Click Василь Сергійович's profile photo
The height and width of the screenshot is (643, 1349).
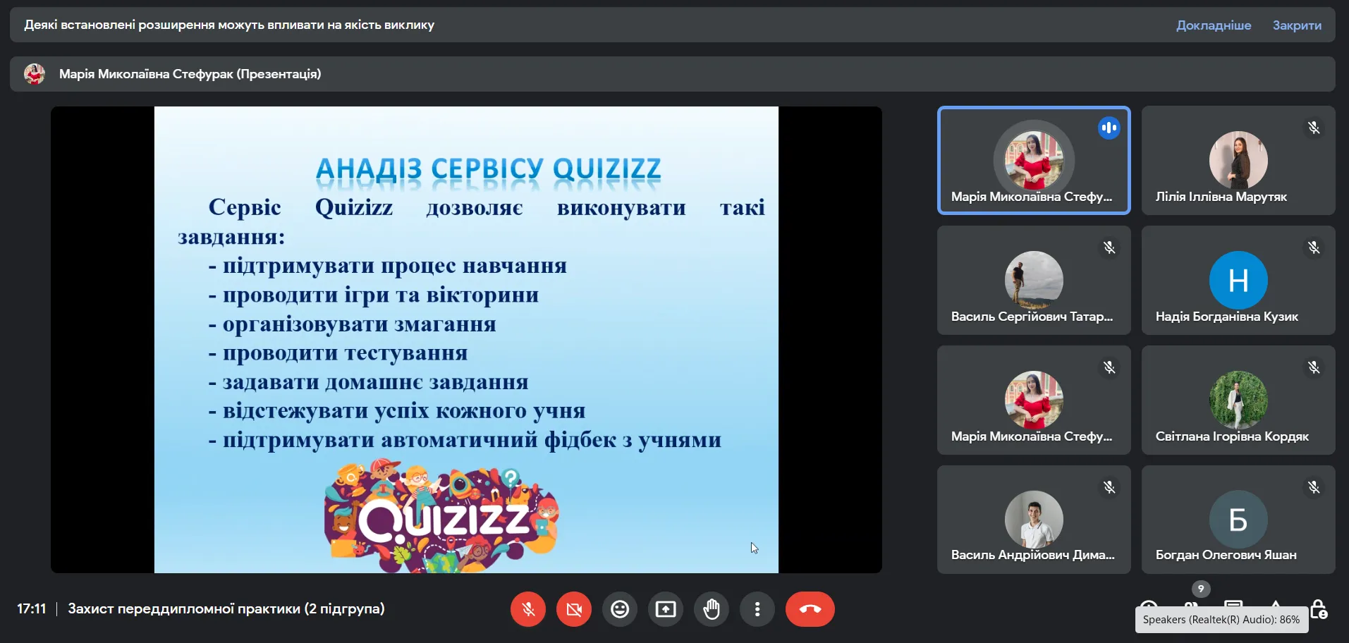tap(1034, 280)
